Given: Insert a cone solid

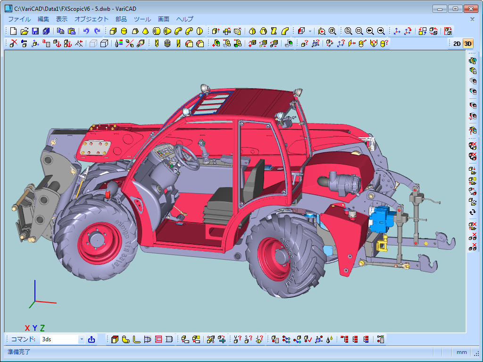Looking at the screenshot, I should click(x=145, y=31).
